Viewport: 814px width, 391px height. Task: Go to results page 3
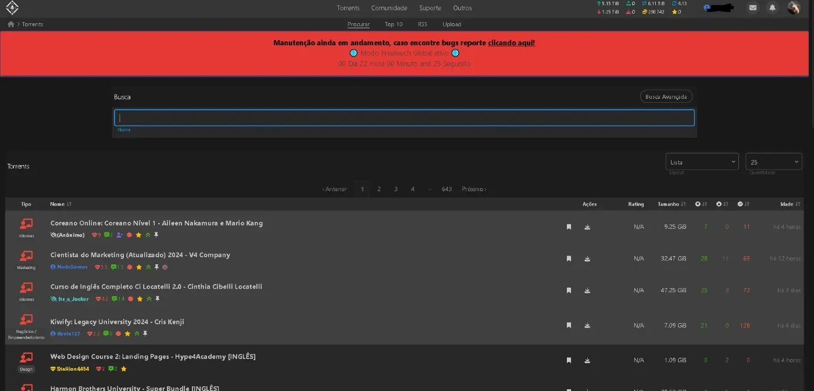tap(396, 189)
